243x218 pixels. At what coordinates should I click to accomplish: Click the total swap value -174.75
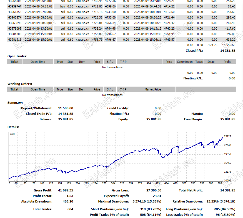(x=212, y=45)
